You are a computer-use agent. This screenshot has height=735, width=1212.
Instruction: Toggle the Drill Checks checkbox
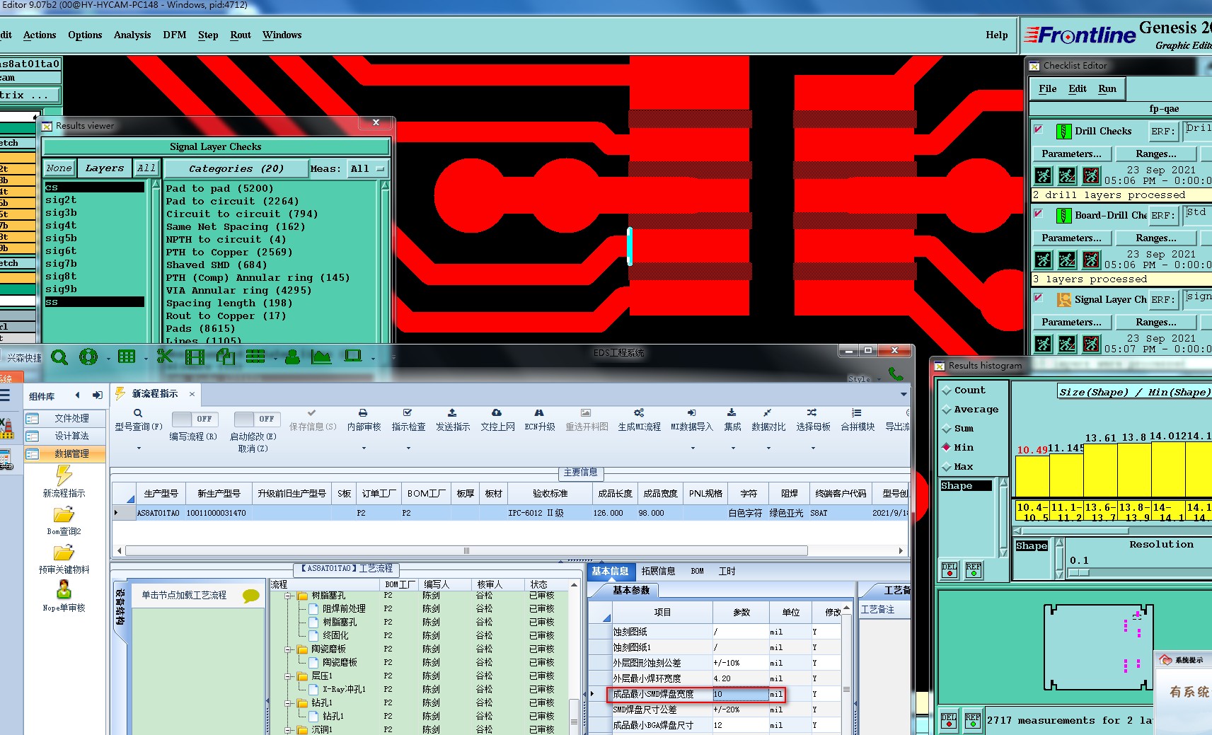[x=1039, y=129]
